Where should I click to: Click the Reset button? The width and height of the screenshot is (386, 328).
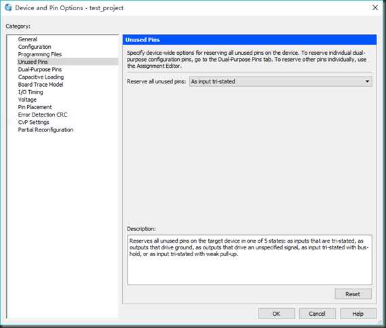353,294
